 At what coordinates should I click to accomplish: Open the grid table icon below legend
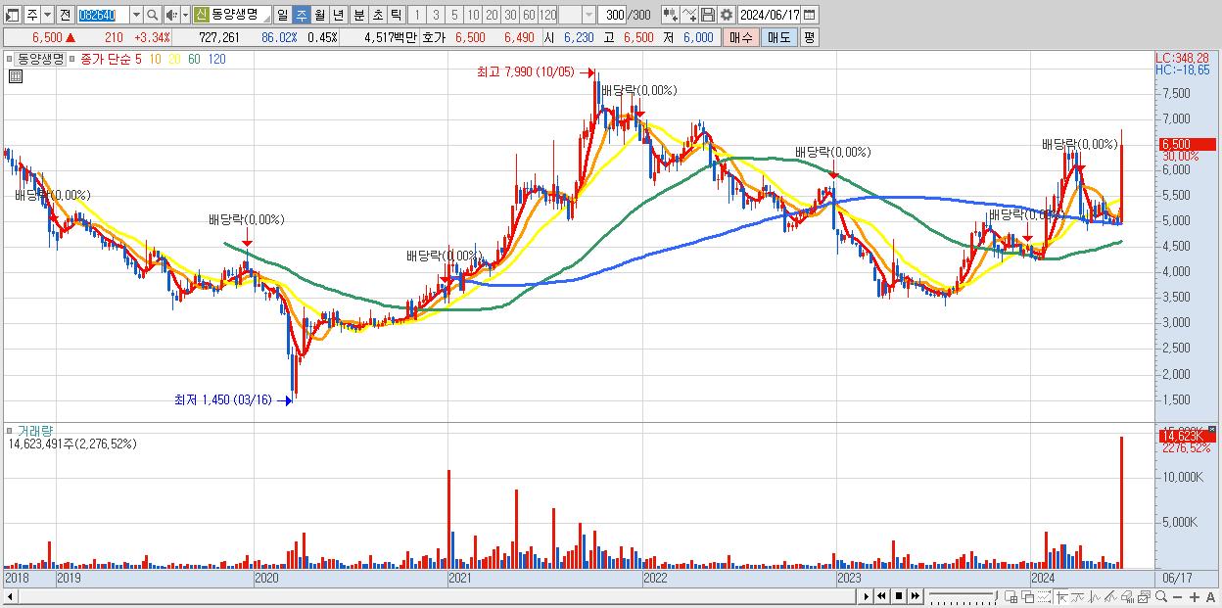click(14, 75)
